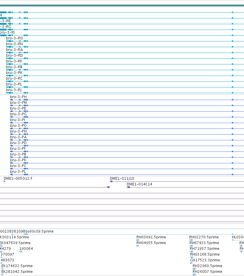This screenshot has height=276, width=244.
Task: Click the EK047639.5prime EST label
Action: click(x=15, y=243)
